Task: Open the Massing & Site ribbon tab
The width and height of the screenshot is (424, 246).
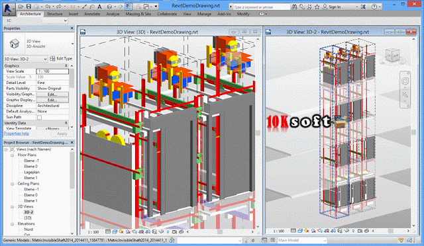Action: 138,14
